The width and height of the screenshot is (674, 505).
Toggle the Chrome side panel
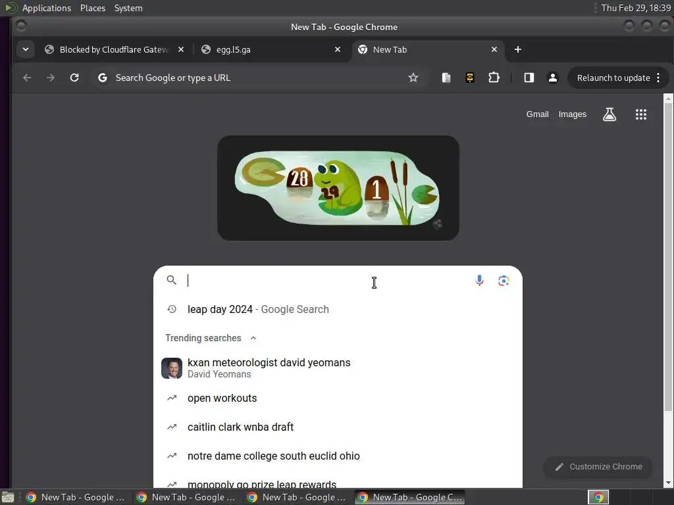pyautogui.click(x=529, y=78)
